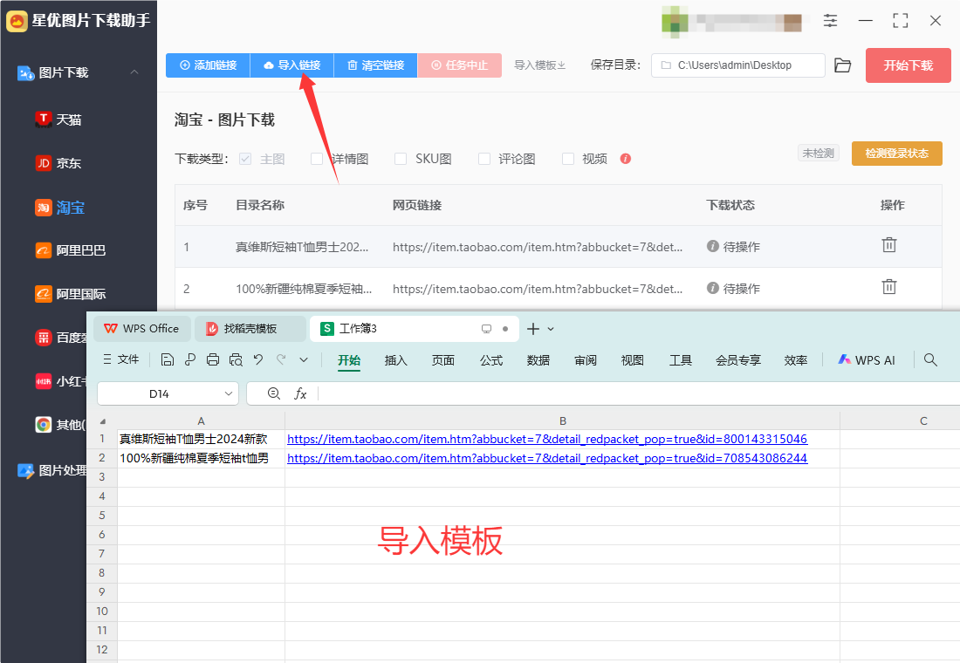Click the 检测登录状态 button
This screenshot has width=960, height=663.
[897, 153]
